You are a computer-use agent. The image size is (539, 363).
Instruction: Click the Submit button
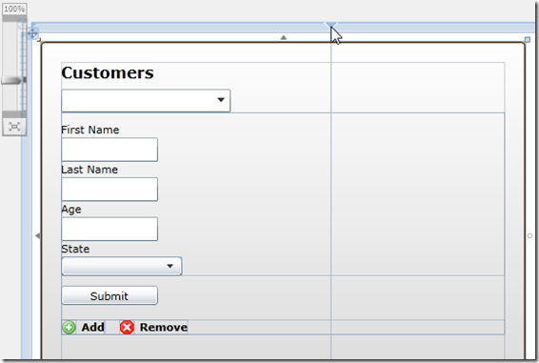110,295
